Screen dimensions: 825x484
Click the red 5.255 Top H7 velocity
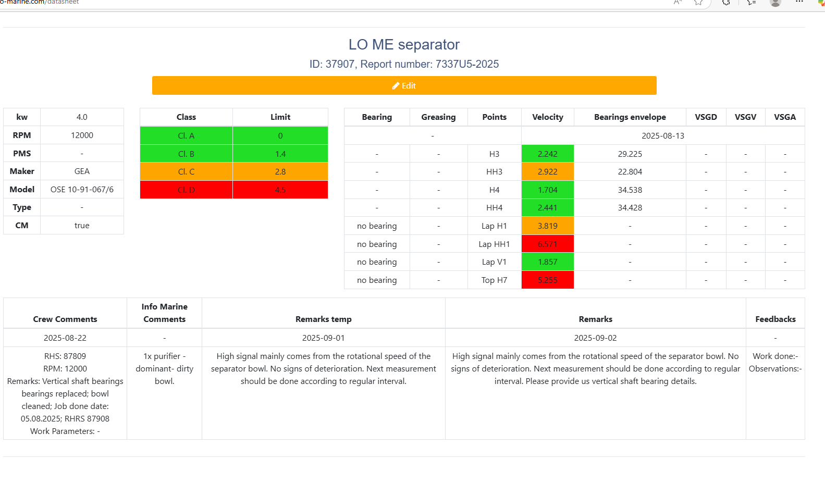pos(547,280)
